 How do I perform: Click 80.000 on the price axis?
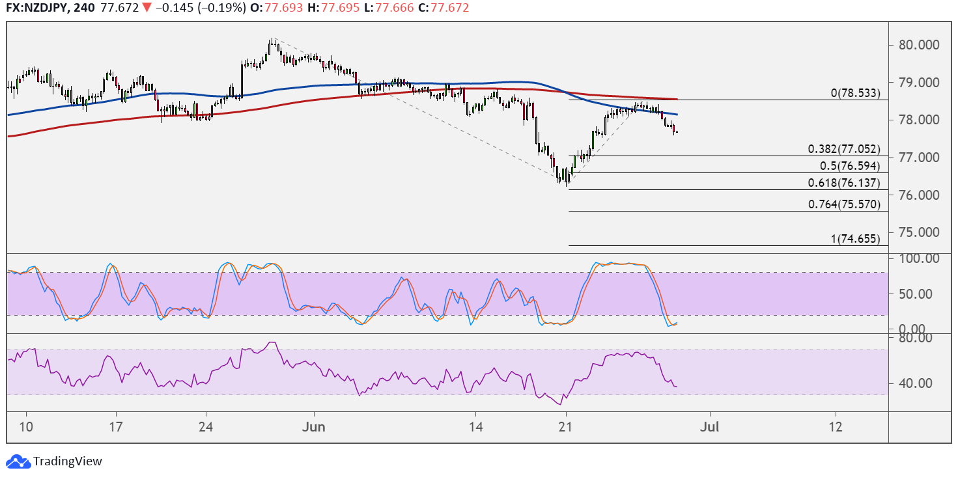(x=918, y=45)
